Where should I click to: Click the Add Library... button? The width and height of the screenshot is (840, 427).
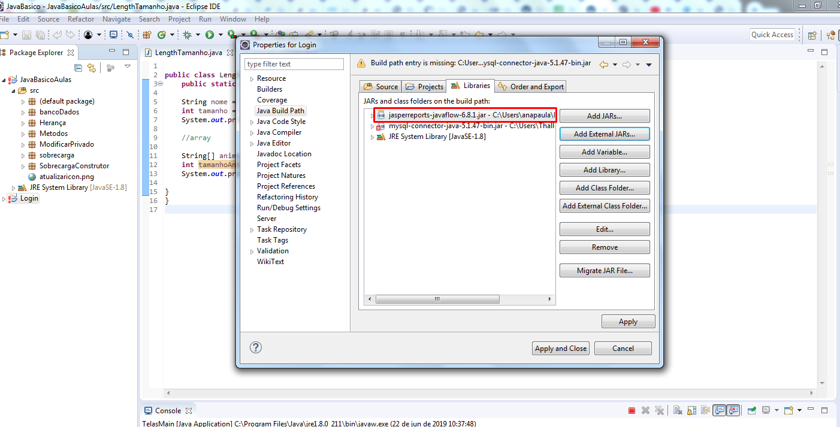[605, 170]
